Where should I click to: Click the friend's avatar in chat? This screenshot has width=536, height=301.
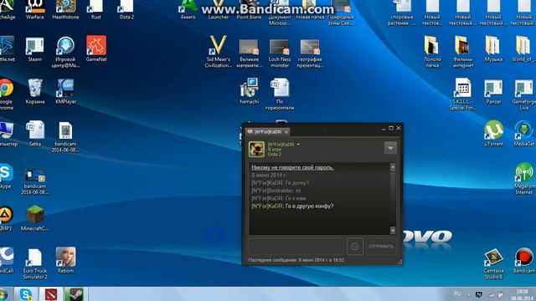tap(256, 149)
